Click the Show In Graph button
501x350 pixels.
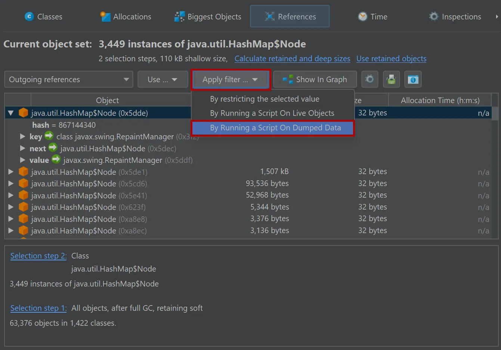point(315,80)
